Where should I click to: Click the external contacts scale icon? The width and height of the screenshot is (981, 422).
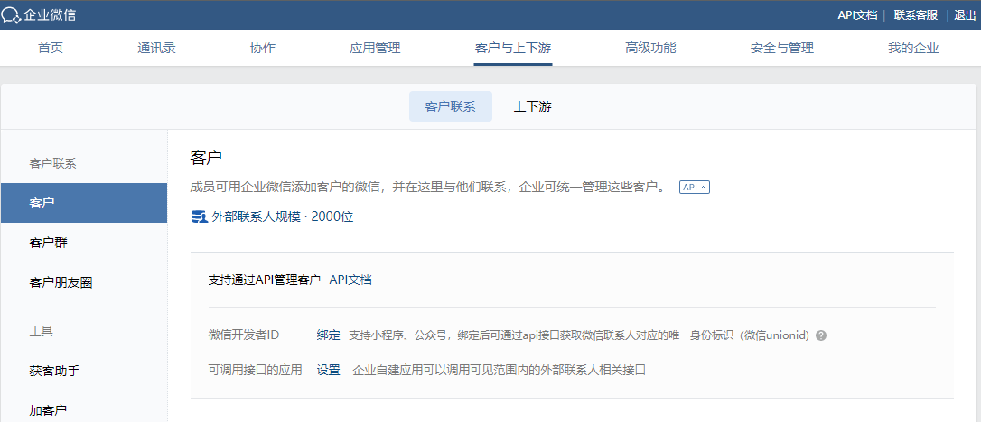point(200,217)
